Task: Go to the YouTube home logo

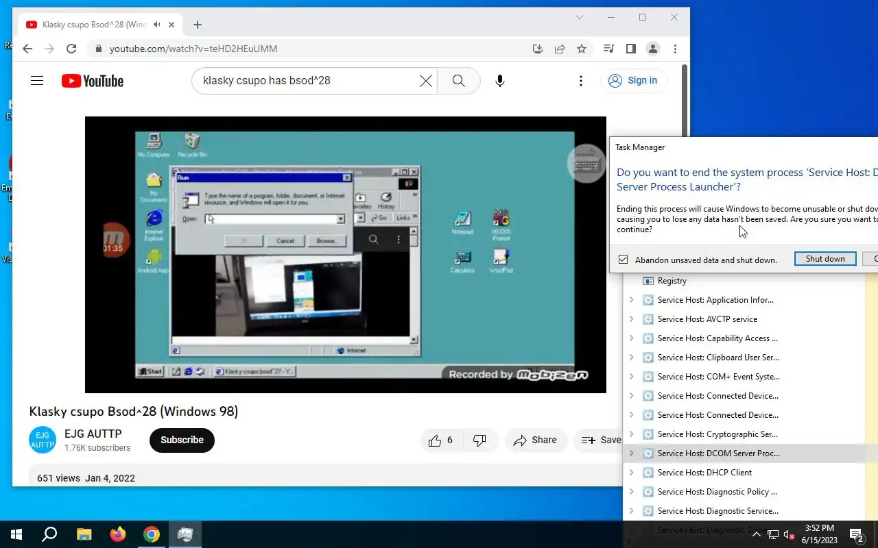Action: coord(93,81)
